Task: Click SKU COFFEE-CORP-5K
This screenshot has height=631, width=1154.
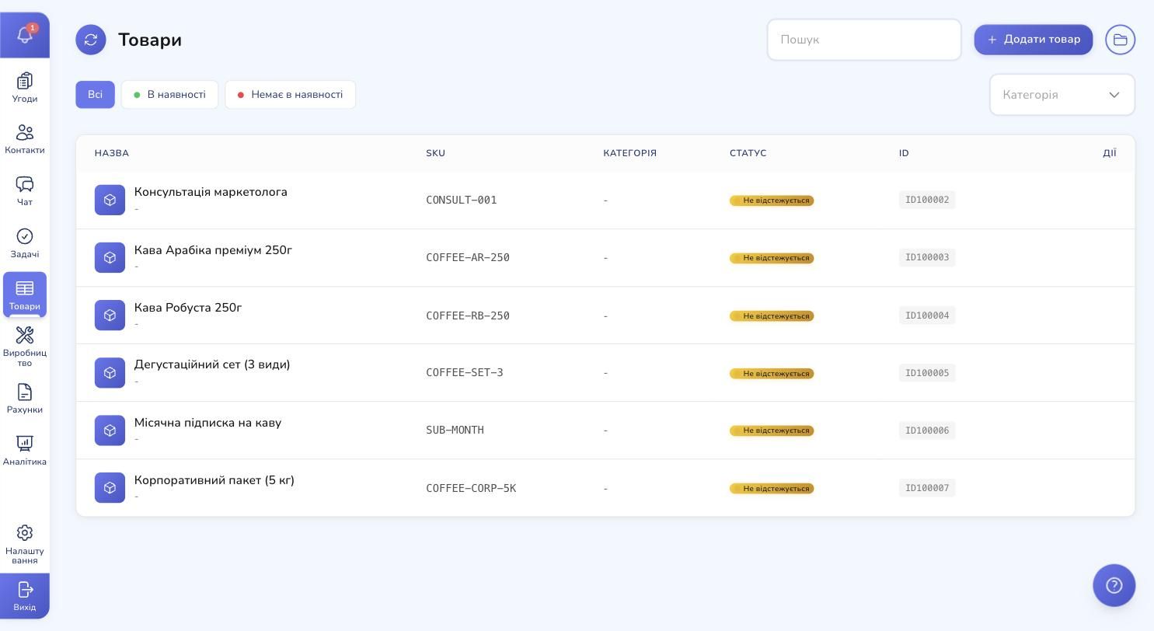Action: [x=471, y=488]
